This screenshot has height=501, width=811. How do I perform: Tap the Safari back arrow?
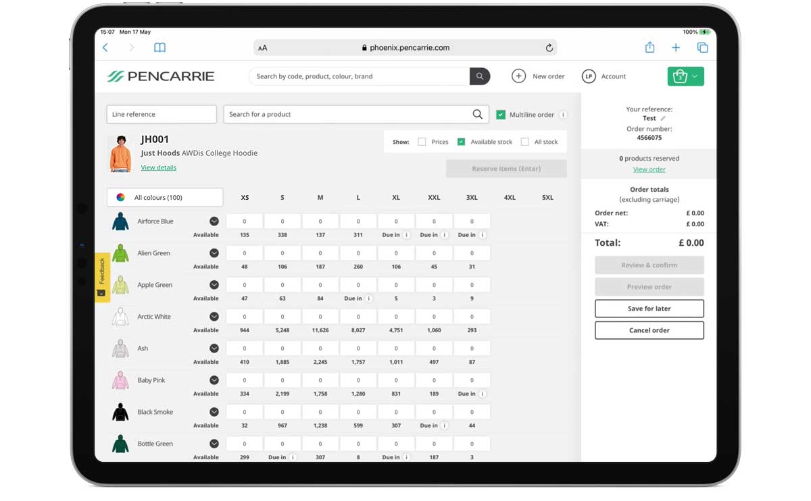105,48
